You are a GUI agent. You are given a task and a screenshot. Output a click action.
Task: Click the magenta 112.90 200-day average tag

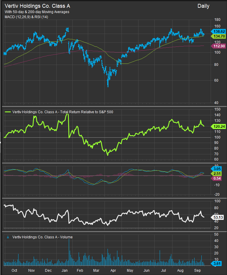point(219,46)
